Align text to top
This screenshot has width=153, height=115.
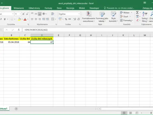click(32, 13)
